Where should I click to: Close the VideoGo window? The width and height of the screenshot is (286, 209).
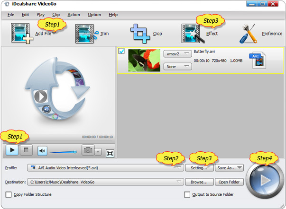[273, 4]
